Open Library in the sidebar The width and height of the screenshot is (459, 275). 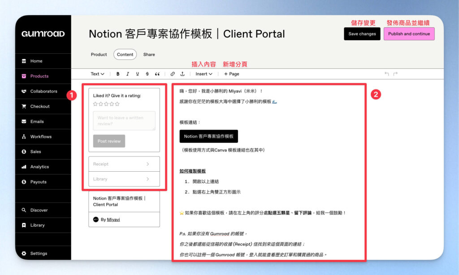[x=43, y=225]
